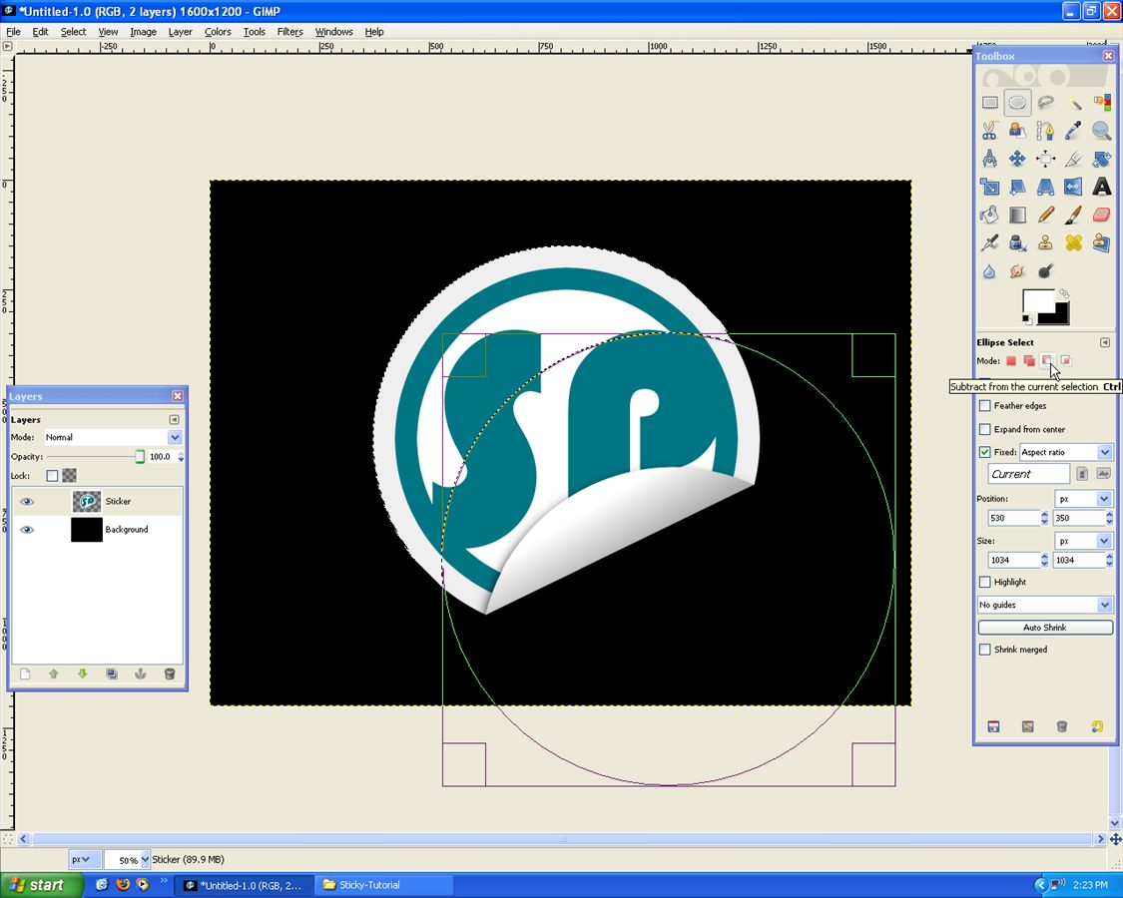The image size is (1123, 898).
Task: Select the Crop tool
Action: [x=1073, y=159]
